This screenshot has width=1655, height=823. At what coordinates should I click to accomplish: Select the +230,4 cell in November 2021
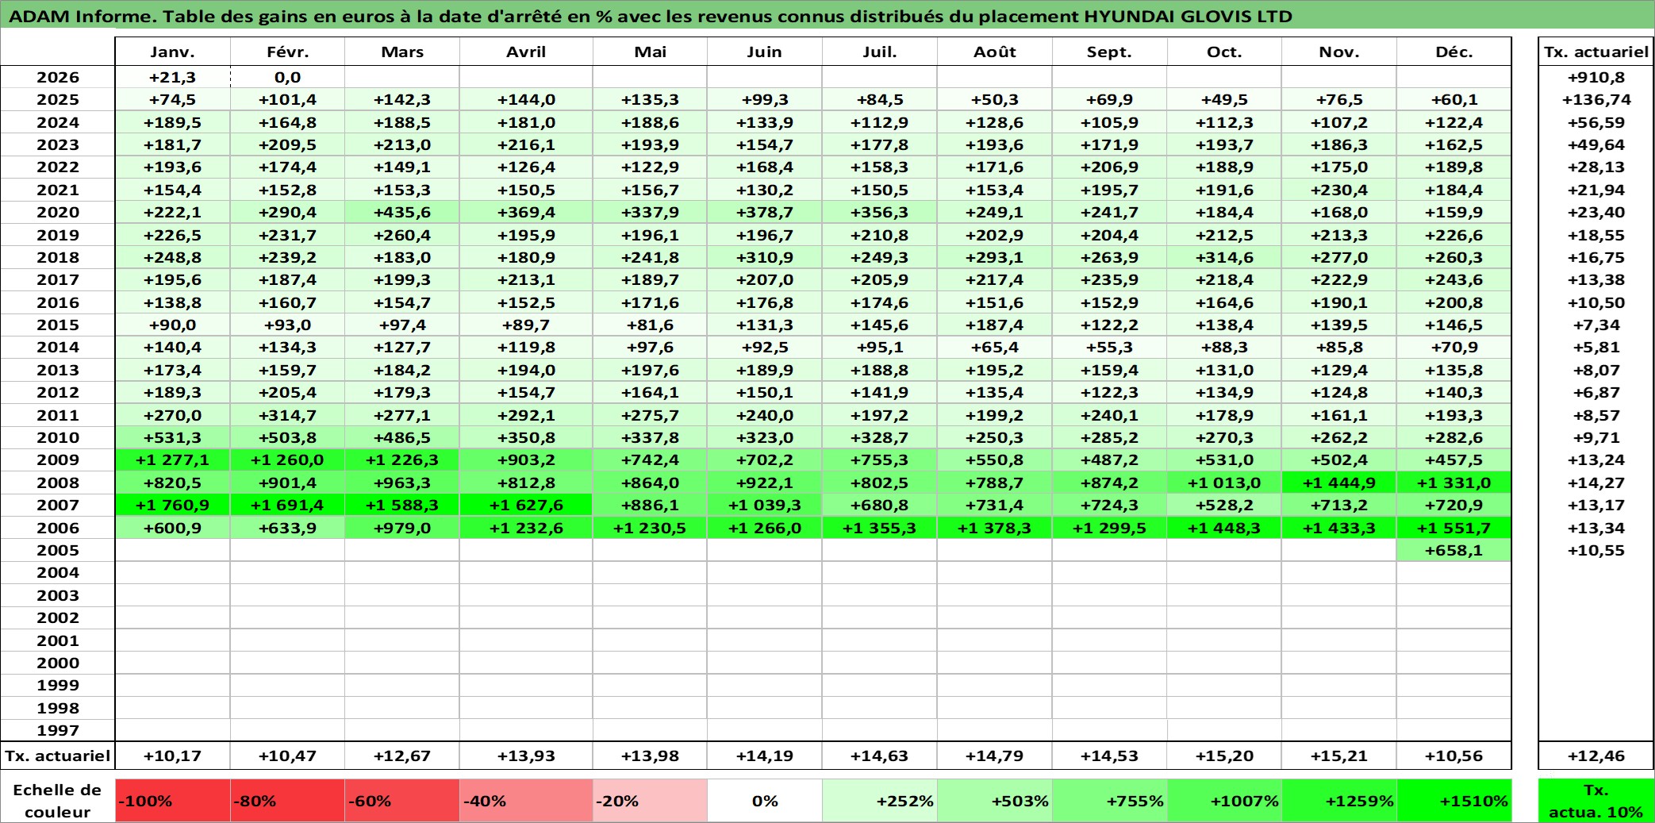(1338, 190)
